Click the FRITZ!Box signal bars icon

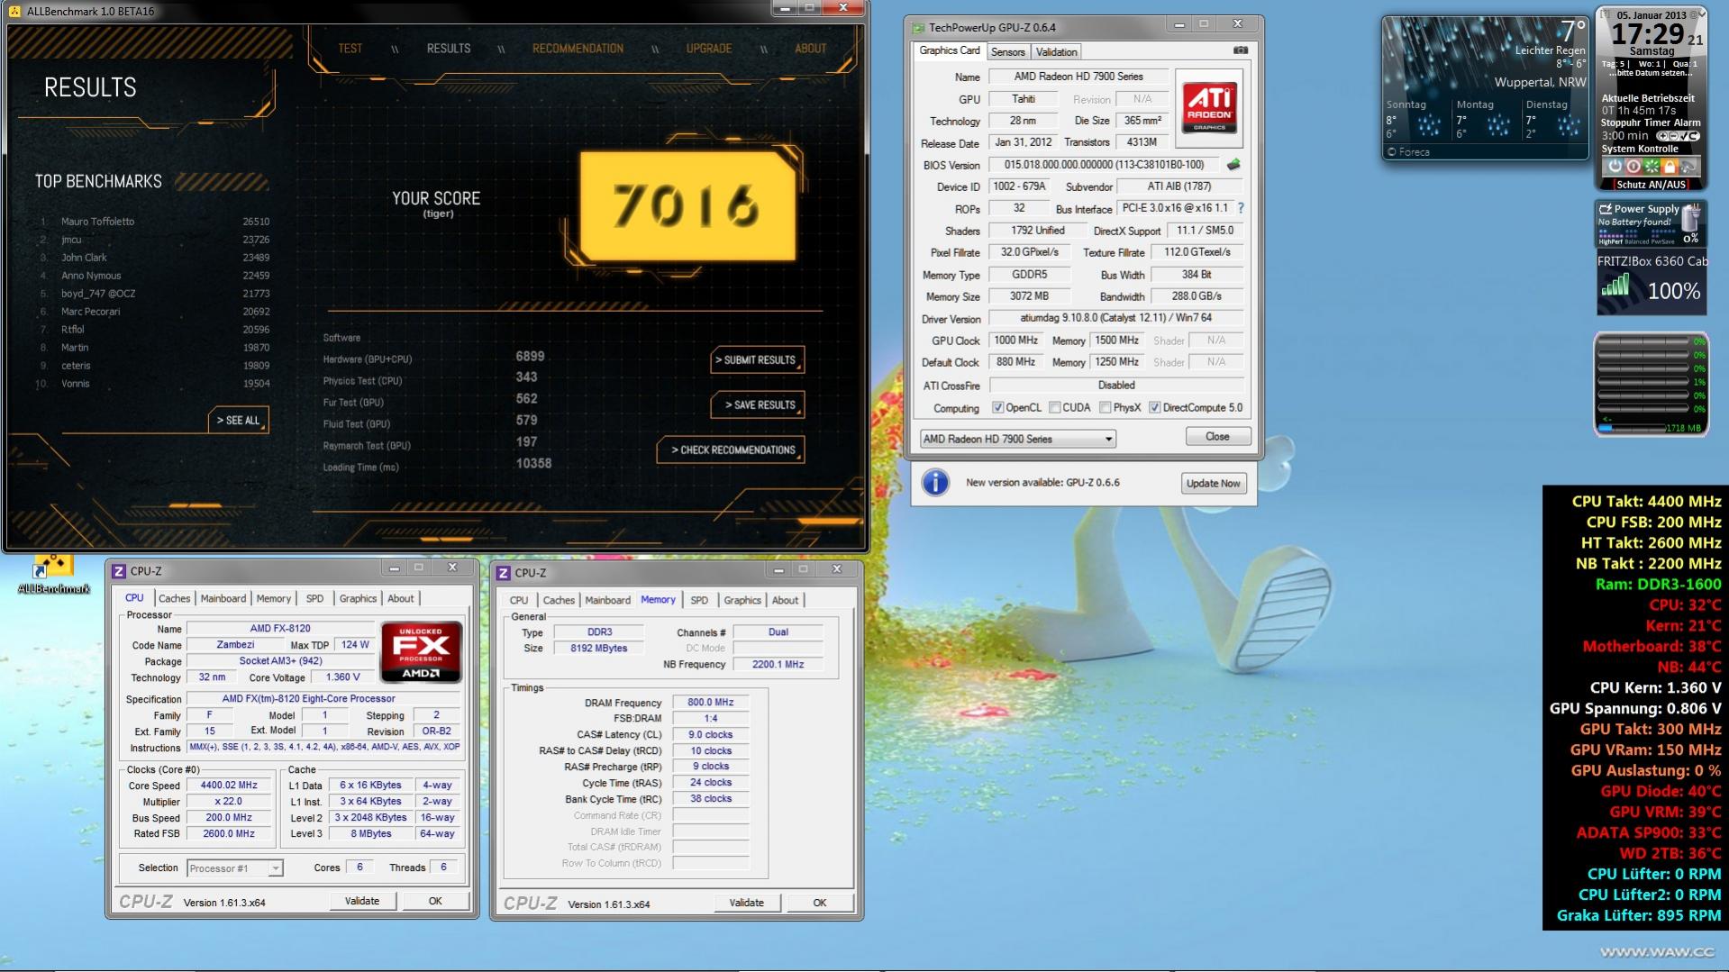pyautogui.click(x=1615, y=286)
